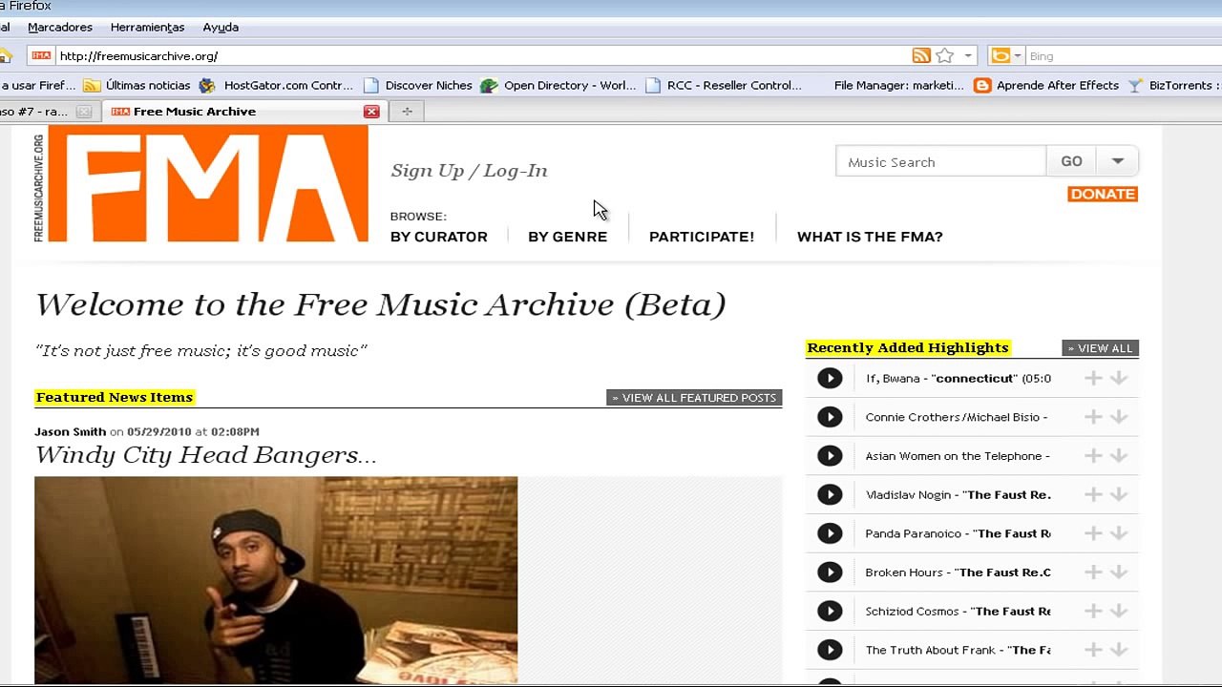Click the orange DONATE button
This screenshot has width=1222, height=687.
coord(1103,194)
